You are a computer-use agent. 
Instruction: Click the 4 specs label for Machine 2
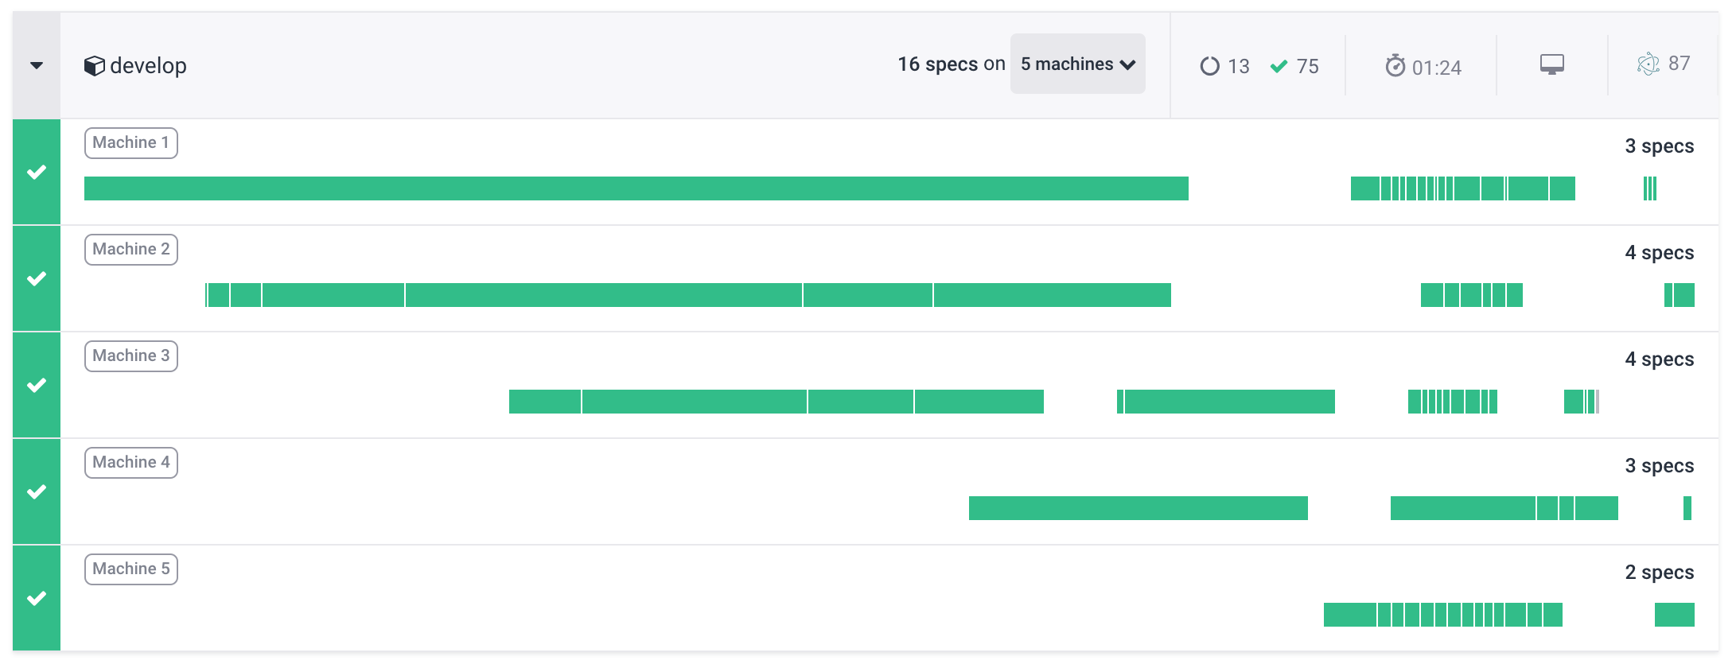coord(1659,253)
